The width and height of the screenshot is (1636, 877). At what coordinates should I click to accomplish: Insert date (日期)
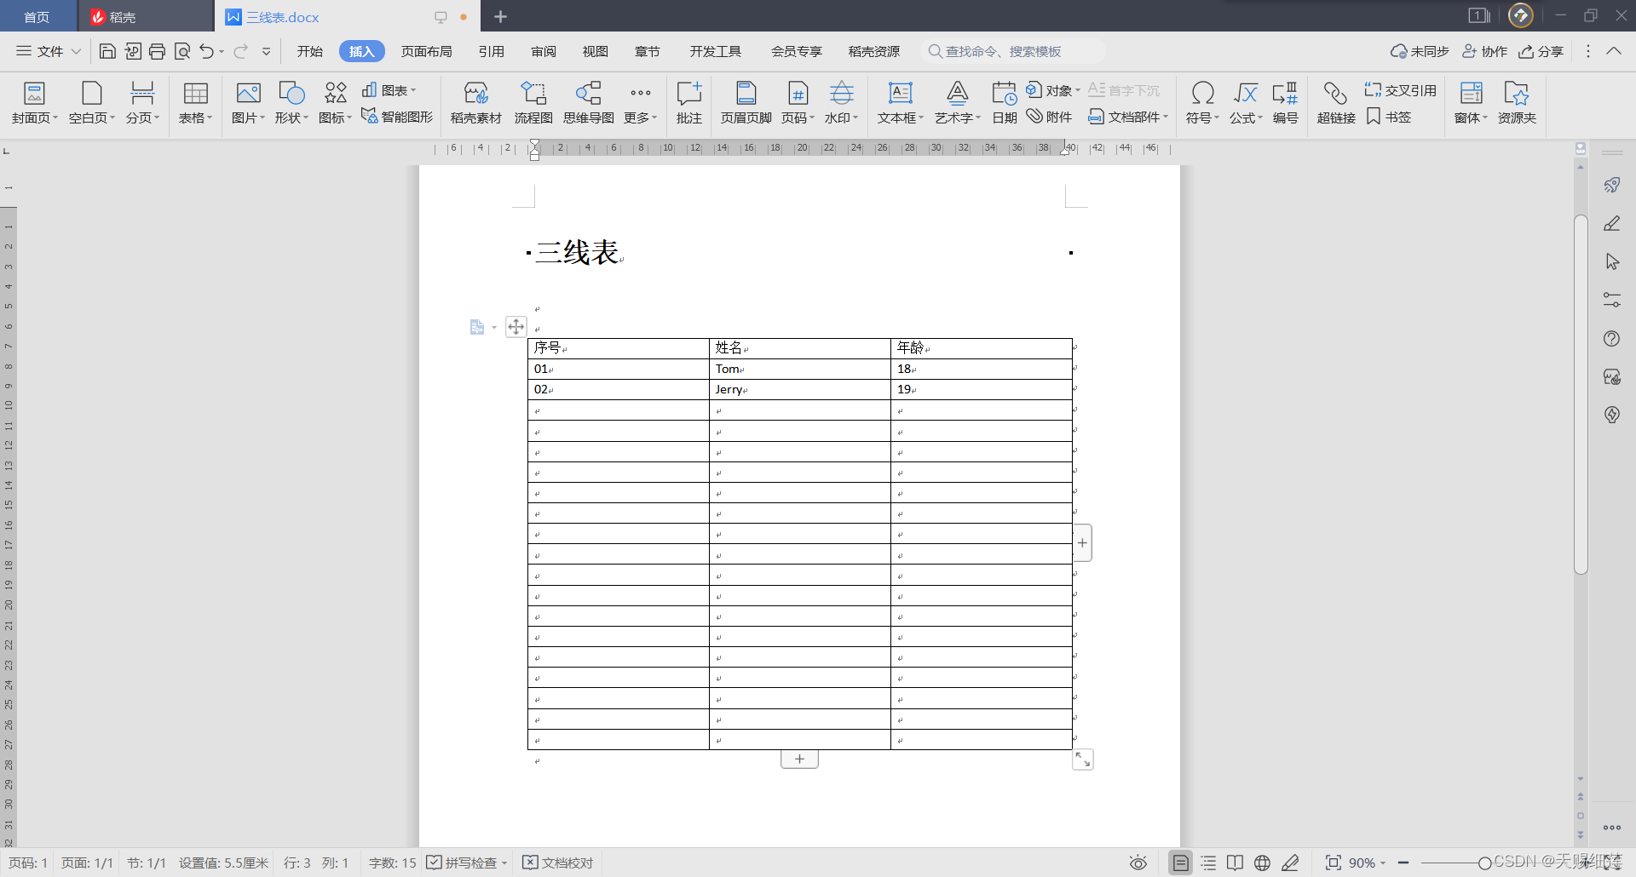[x=1005, y=103]
